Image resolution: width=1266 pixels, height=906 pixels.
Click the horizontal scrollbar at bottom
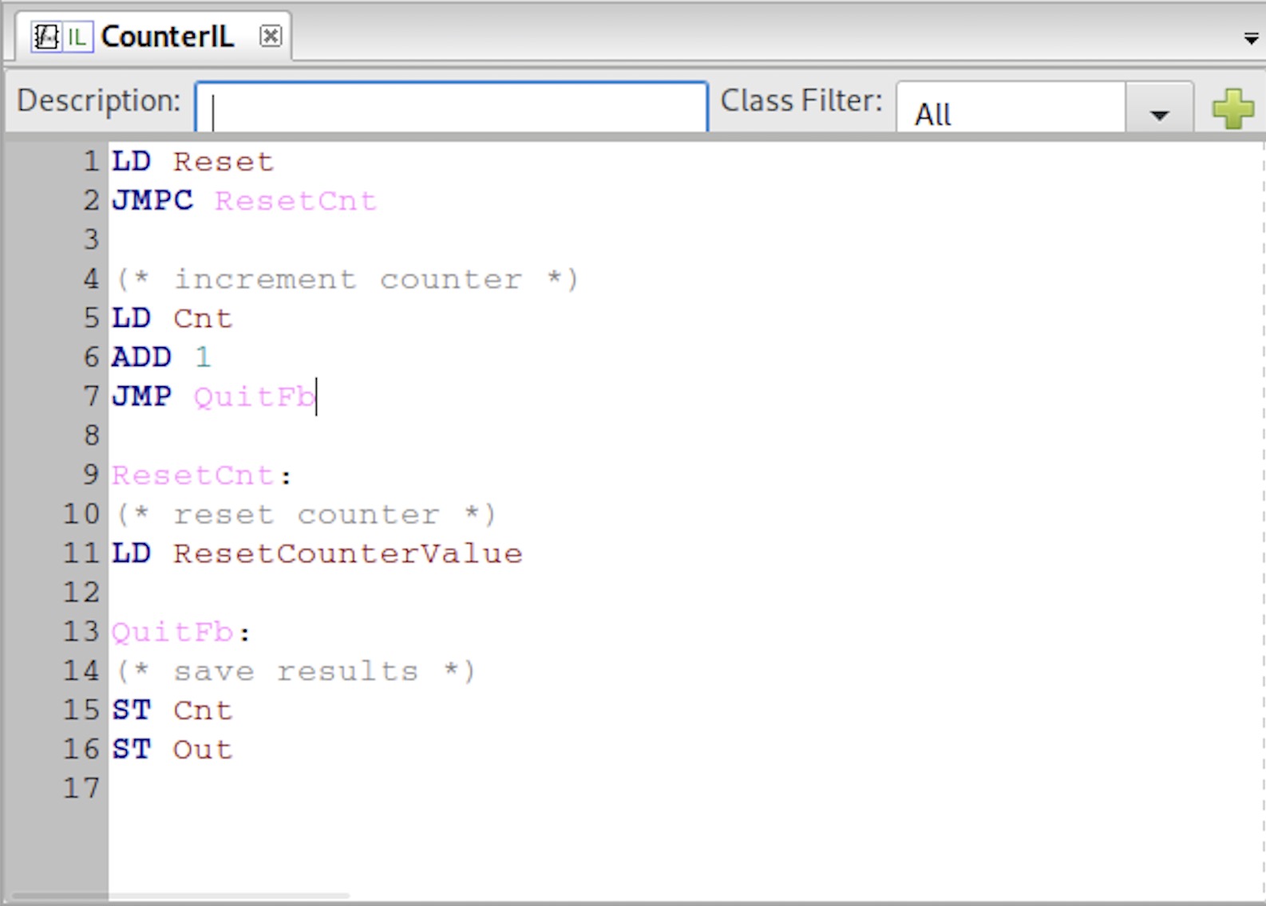(x=180, y=896)
